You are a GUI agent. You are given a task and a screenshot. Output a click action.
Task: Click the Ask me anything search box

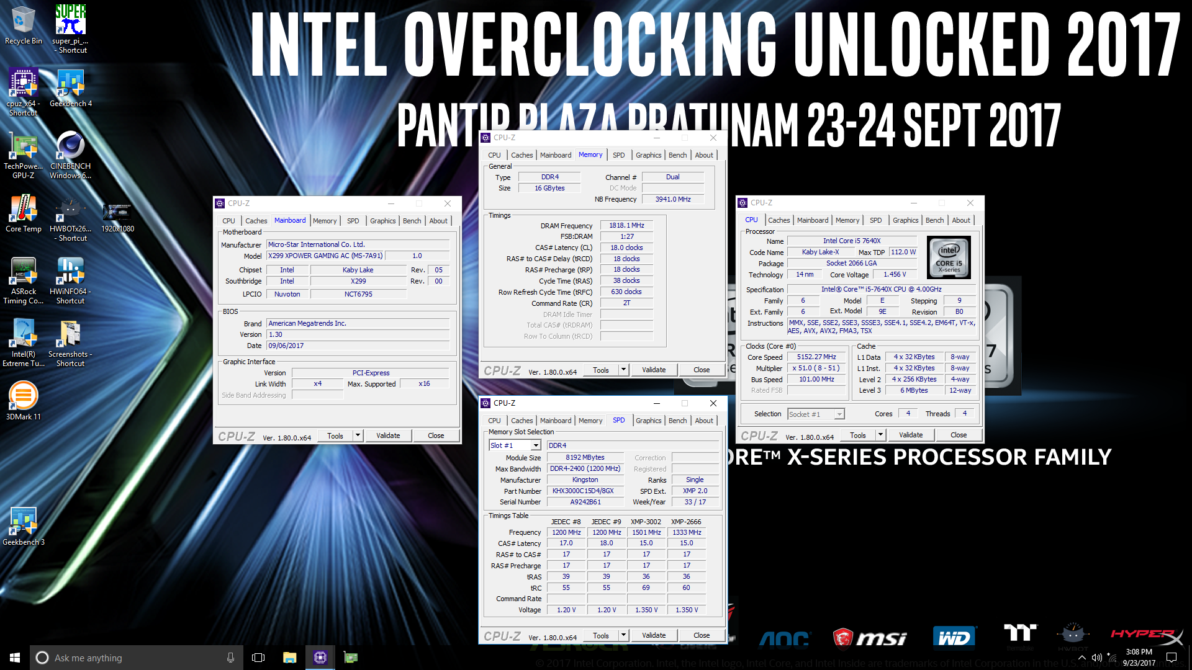137,658
